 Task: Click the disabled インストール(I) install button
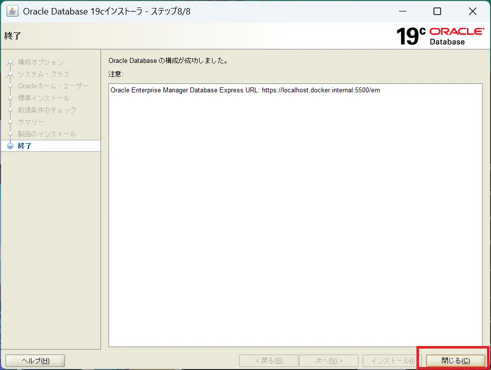click(392, 361)
